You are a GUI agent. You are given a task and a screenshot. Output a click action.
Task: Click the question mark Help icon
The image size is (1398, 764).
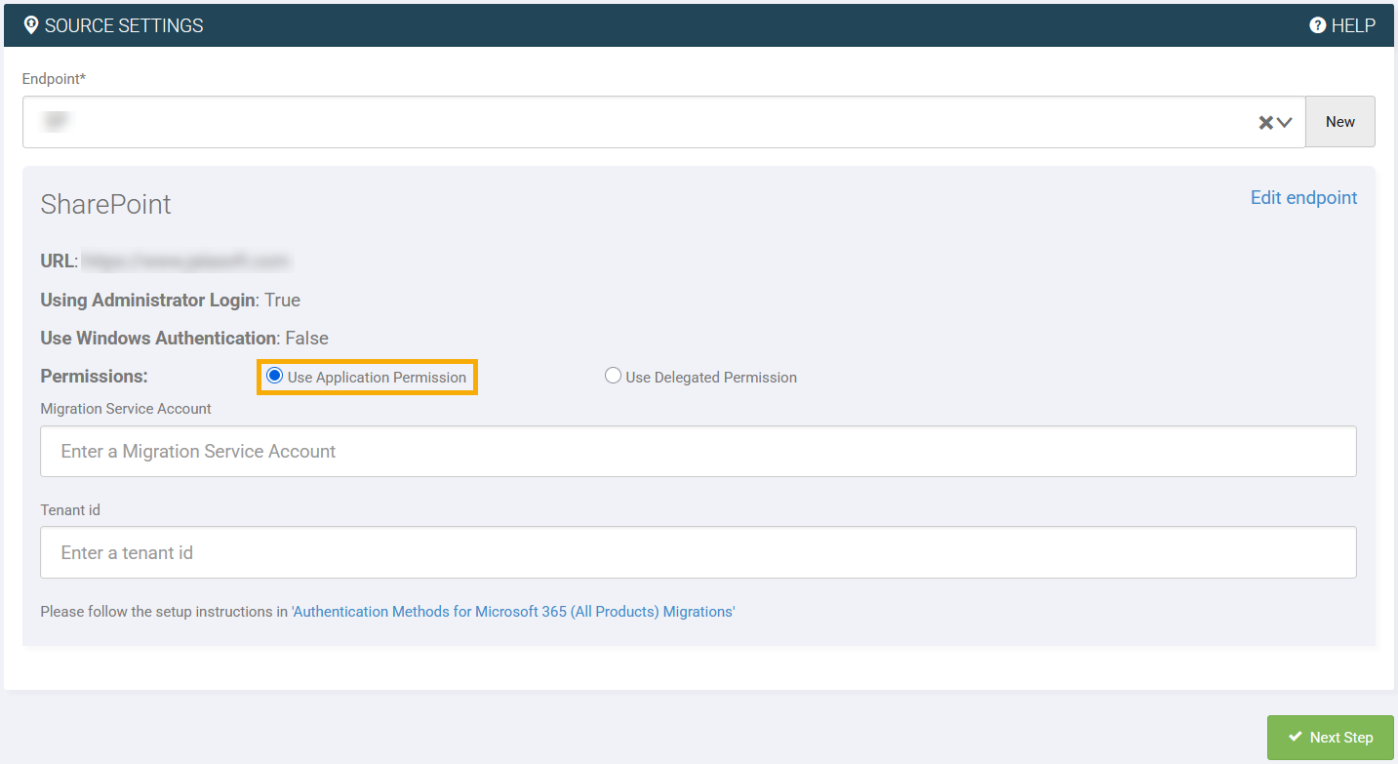tap(1316, 25)
